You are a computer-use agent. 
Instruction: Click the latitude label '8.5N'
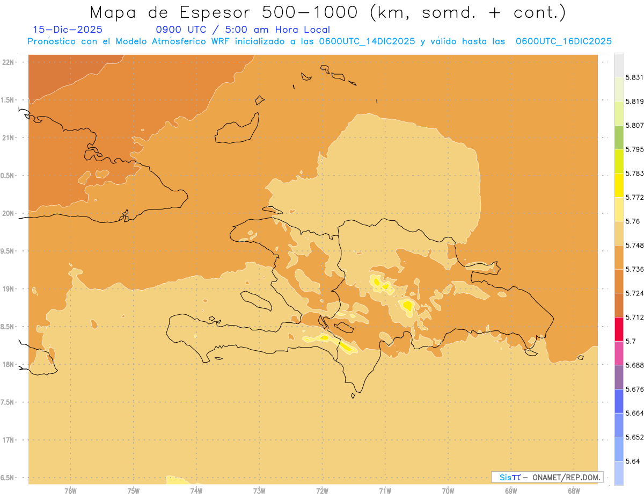coord(8,327)
